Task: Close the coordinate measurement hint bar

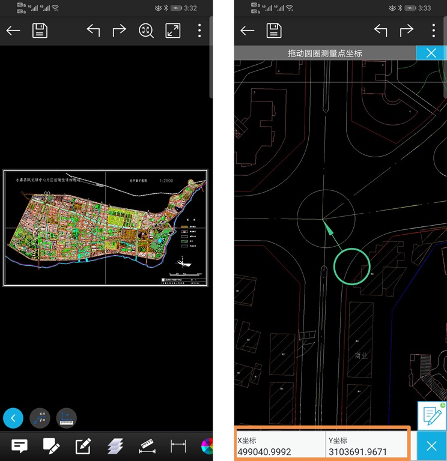Action: tap(431, 53)
